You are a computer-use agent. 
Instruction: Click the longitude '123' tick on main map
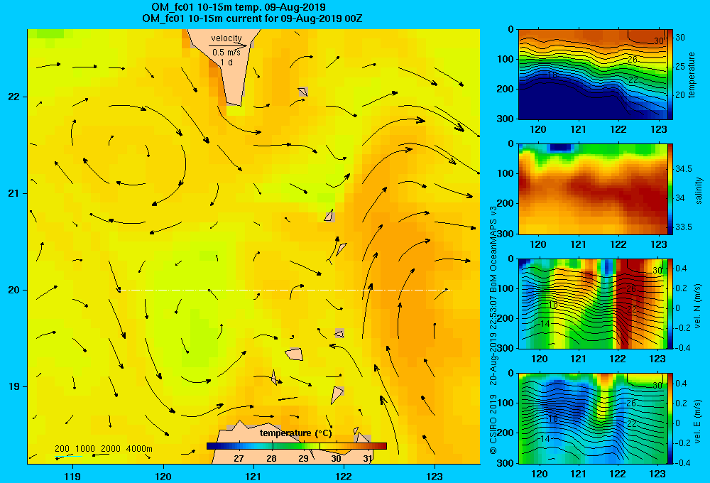(x=435, y=476)
